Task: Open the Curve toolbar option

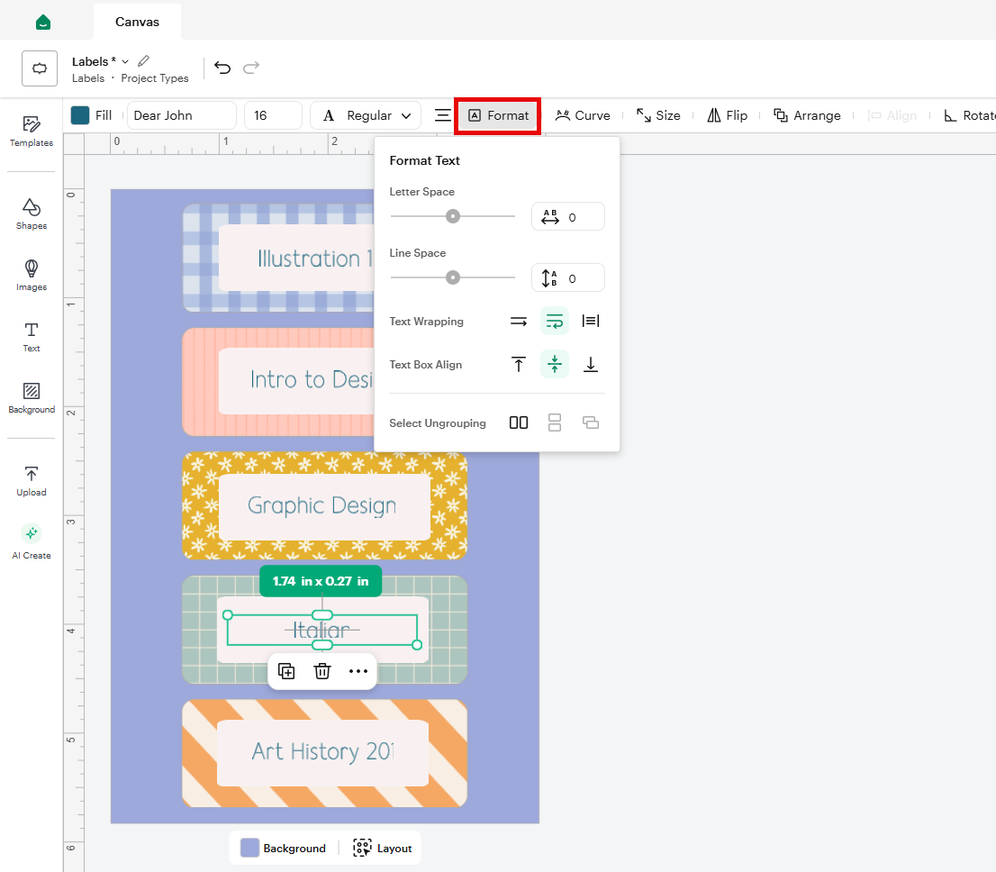Action: (x=584, y=115)
